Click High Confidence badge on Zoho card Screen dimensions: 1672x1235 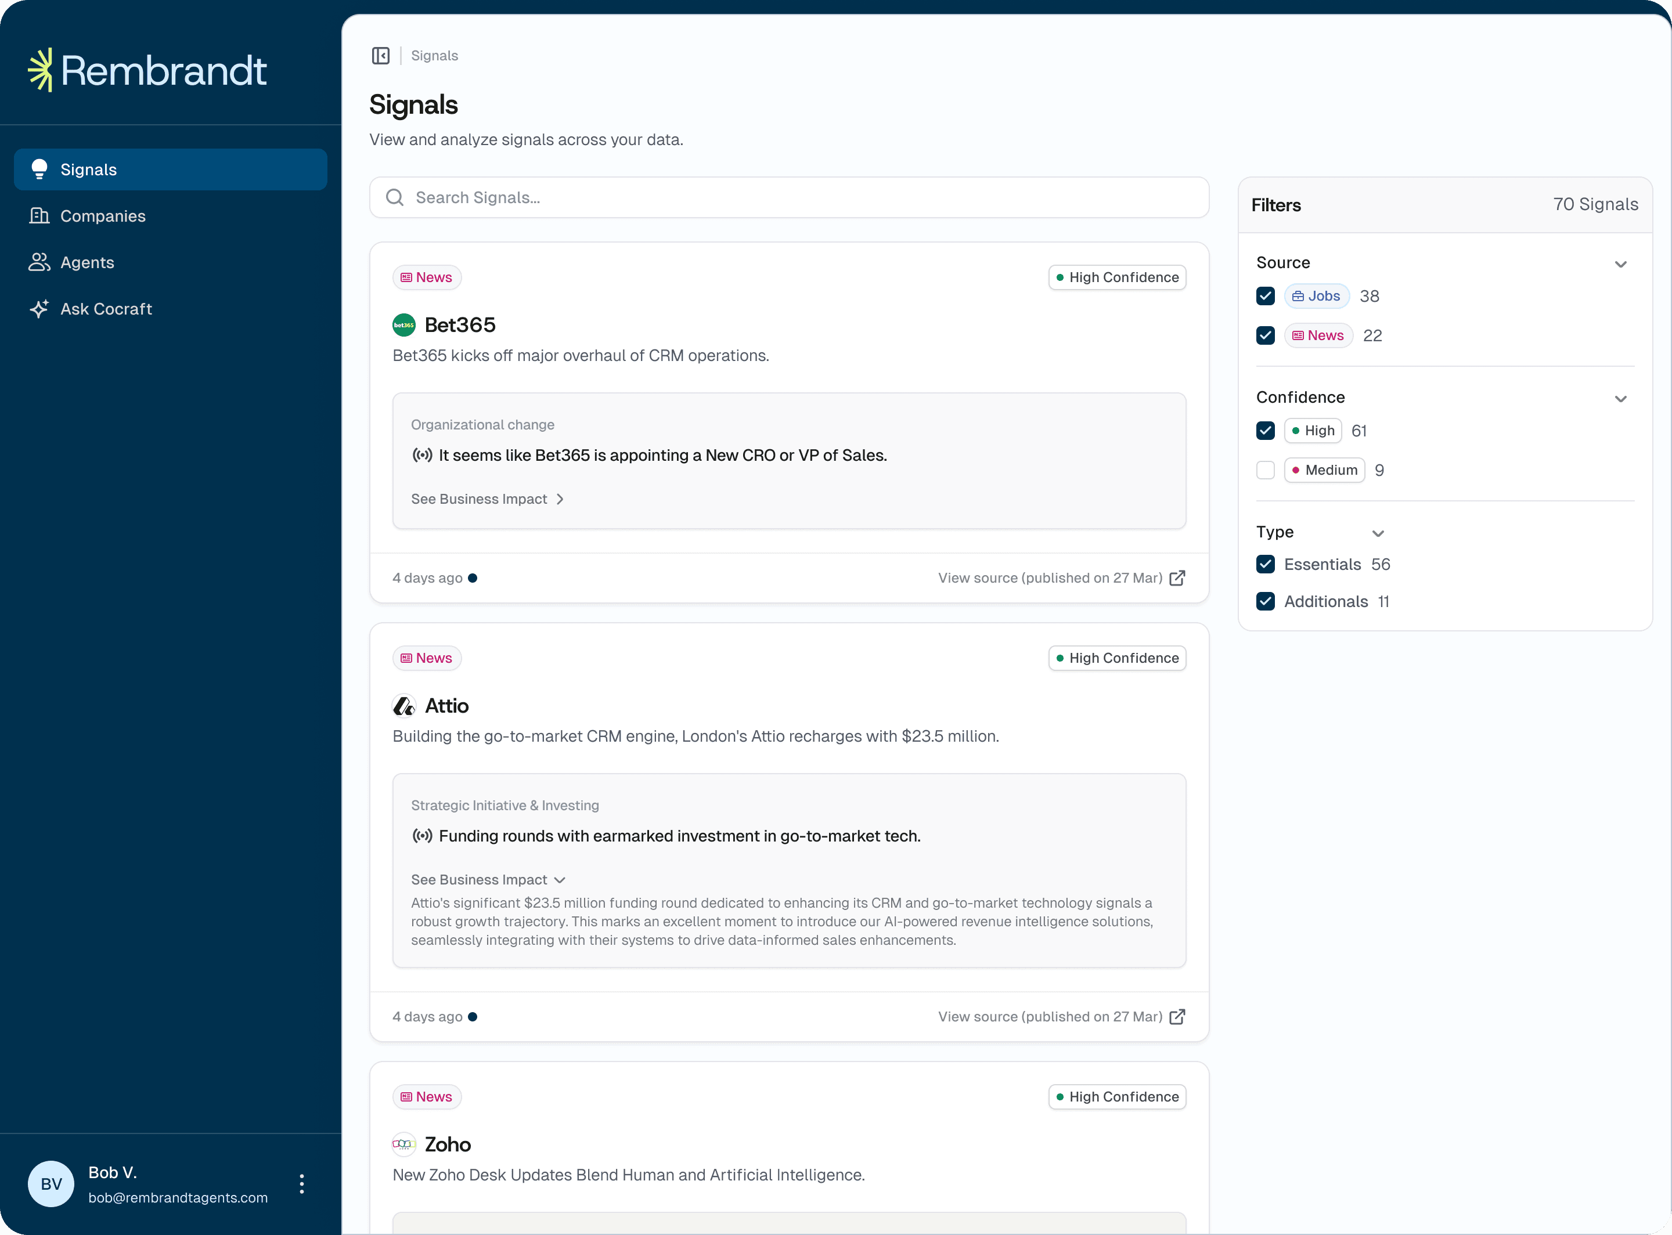click(1117, 1097)
